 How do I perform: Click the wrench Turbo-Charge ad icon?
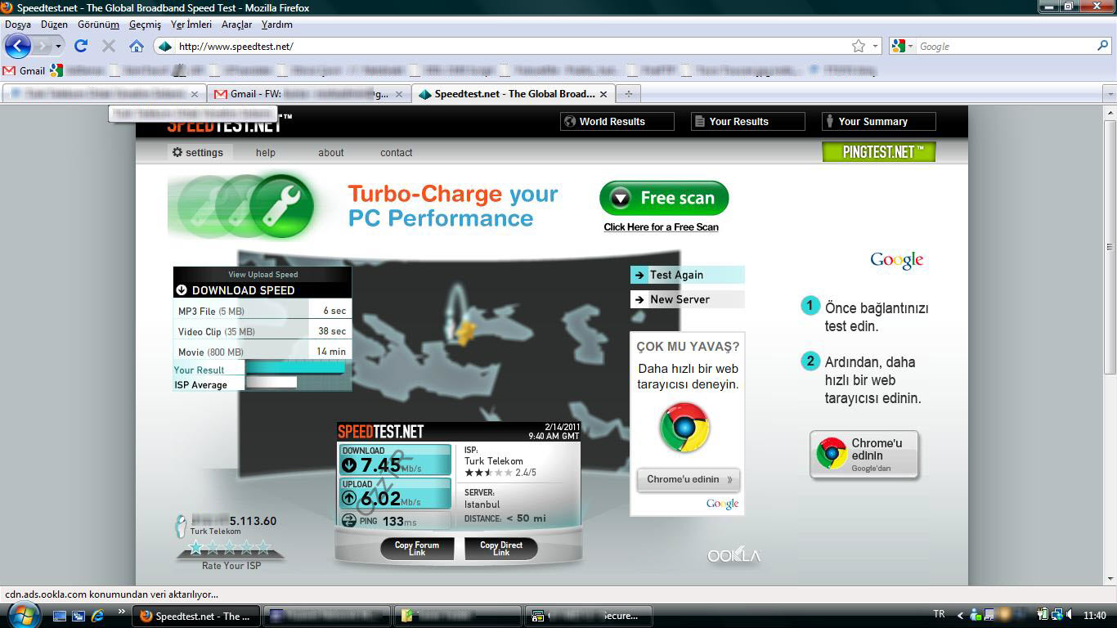(282, 204)
